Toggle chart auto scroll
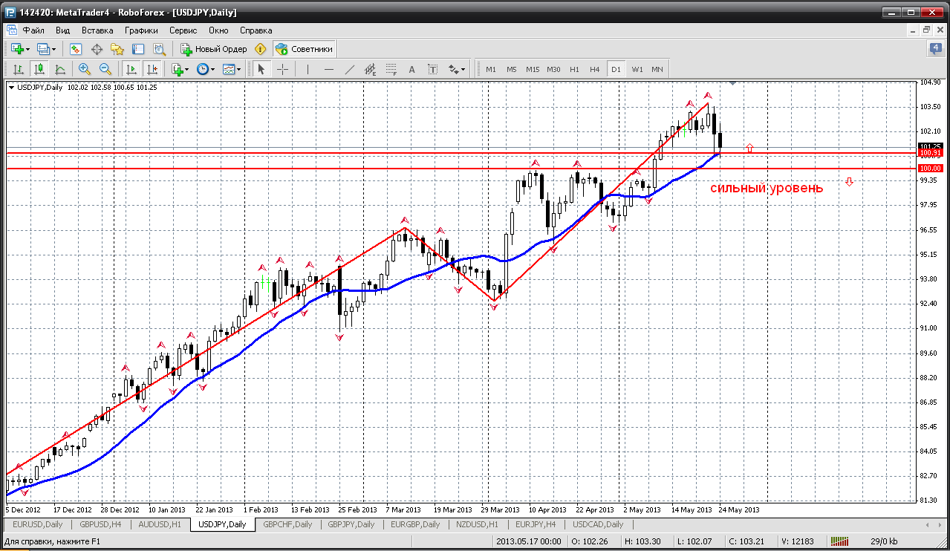 coord(131,69)
